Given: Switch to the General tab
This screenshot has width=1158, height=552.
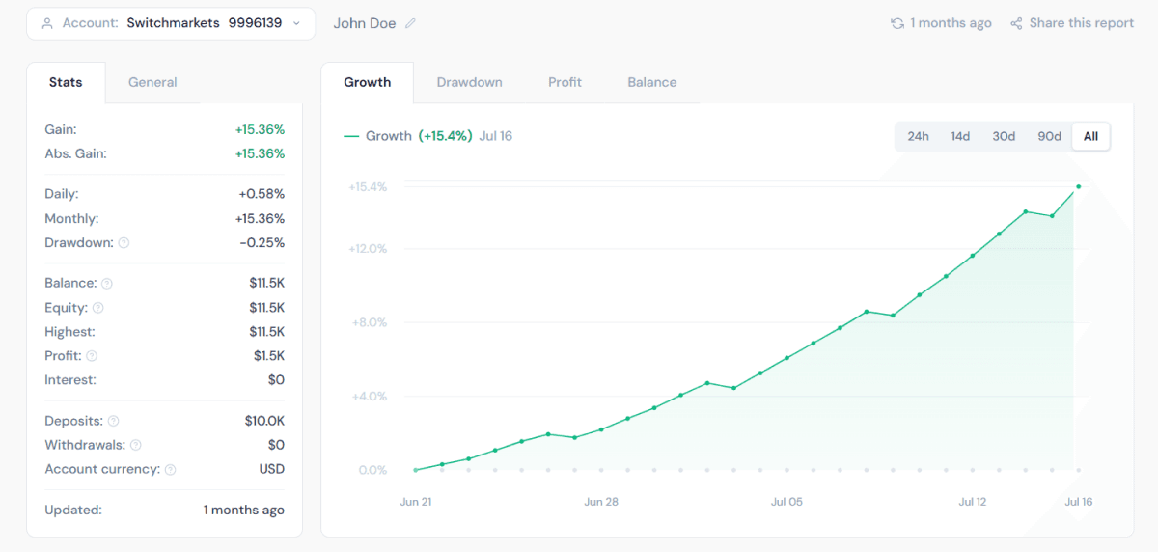Looking at the screenshot, I should pyautogui.click(x=152, y=82).
